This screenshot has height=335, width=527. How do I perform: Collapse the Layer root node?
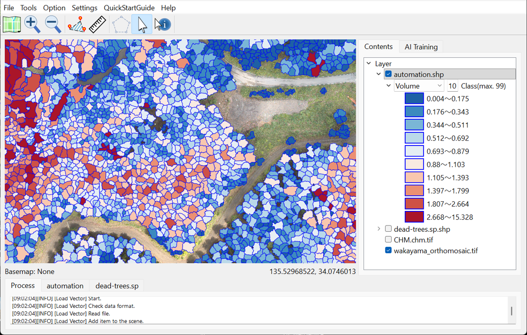[x=369, y=64]
